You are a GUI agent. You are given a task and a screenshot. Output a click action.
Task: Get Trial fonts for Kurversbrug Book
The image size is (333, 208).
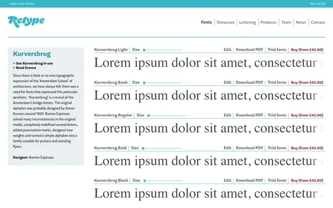[277, 82]
